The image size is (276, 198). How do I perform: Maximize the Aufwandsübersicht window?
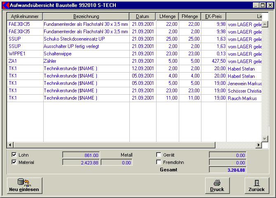(x=263, y=5)
